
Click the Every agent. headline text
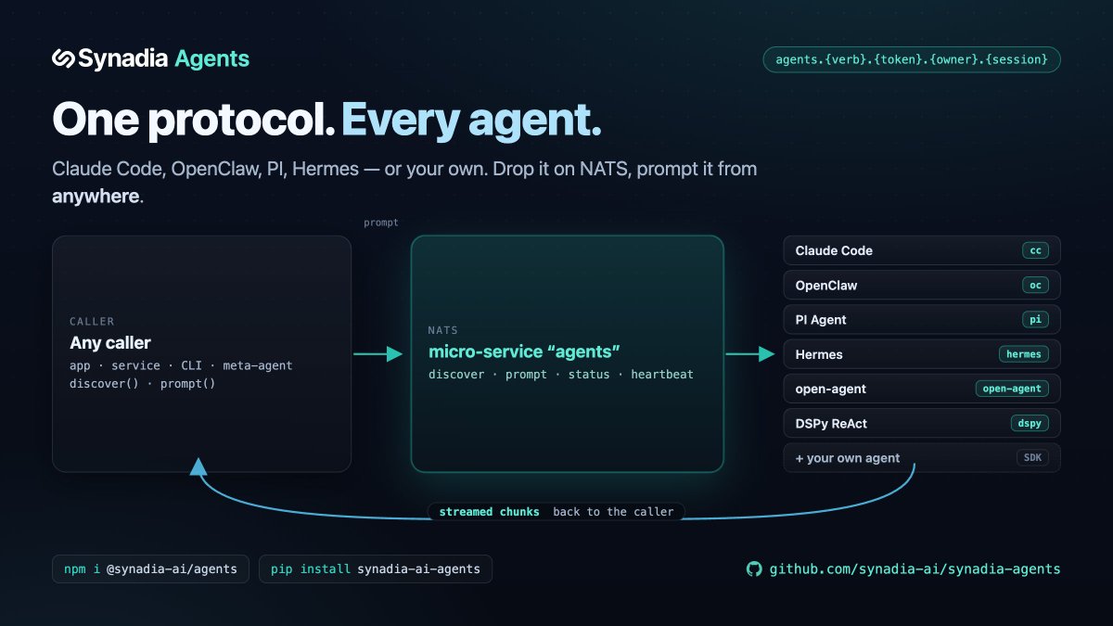(471, 121)
